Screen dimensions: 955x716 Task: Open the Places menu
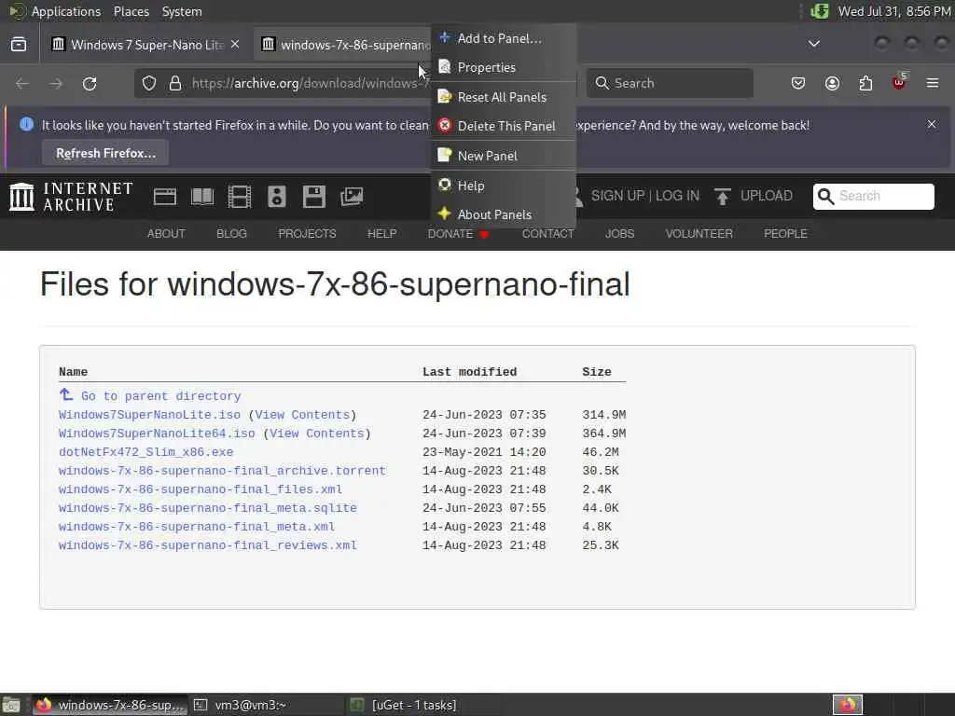(131, 11)
